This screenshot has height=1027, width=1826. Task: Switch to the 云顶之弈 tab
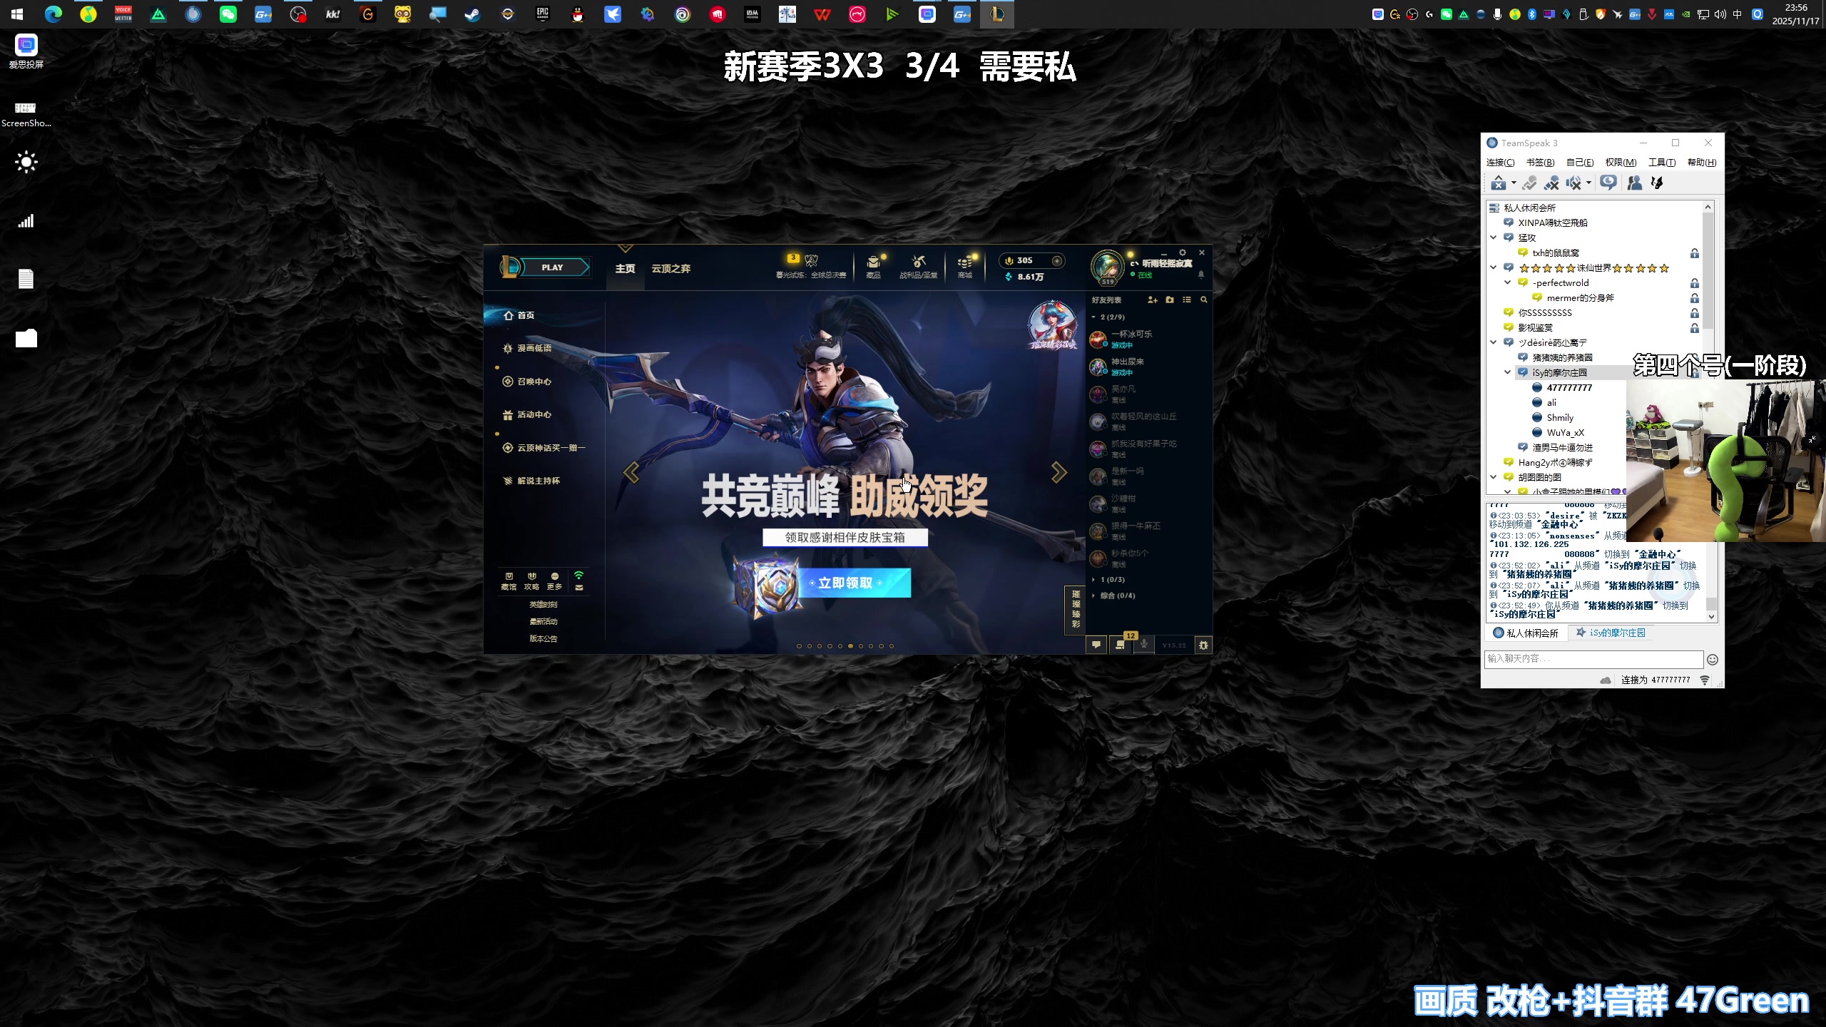(x=670, y=269)
